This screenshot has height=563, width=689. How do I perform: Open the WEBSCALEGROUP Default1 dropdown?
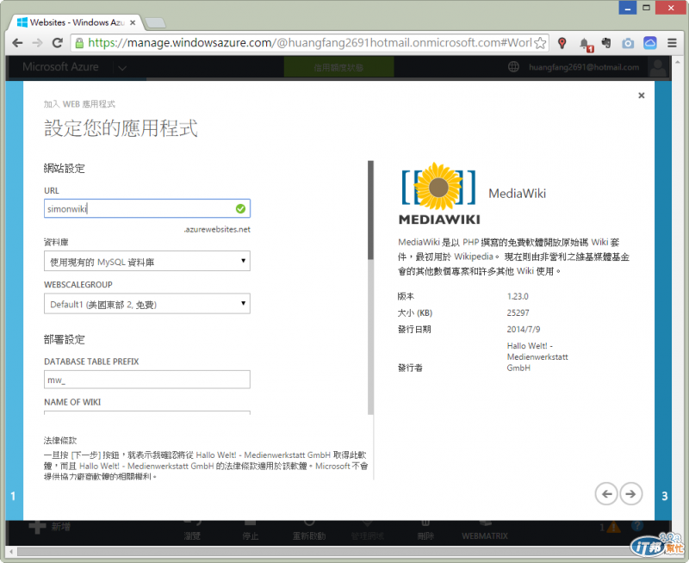point(147,304)
